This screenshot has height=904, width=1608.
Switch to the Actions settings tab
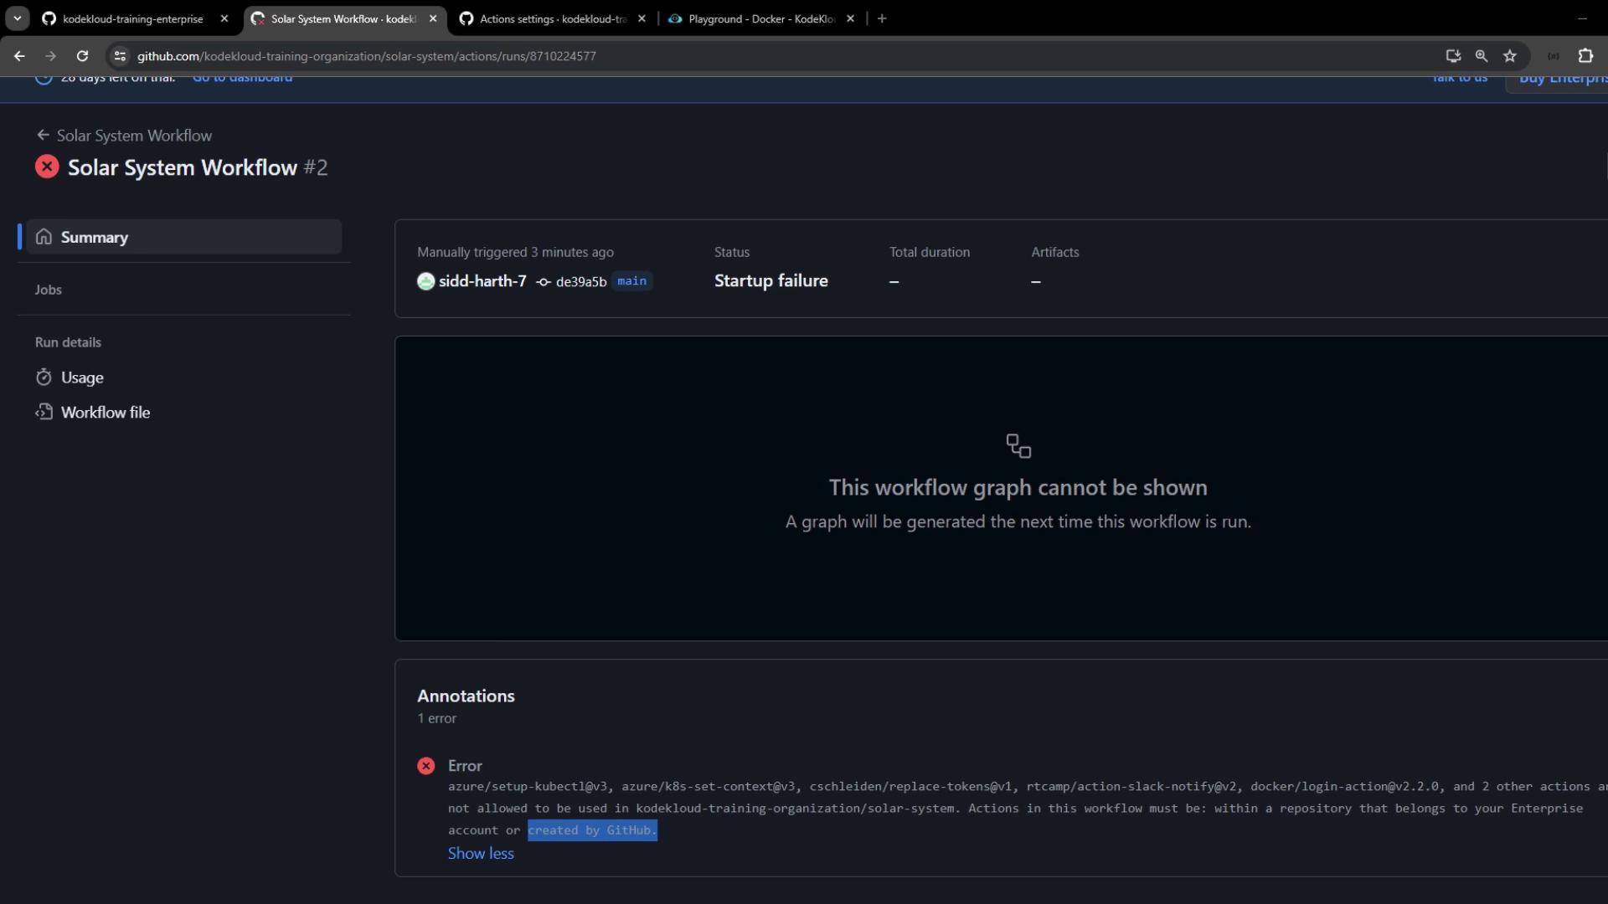551,18
